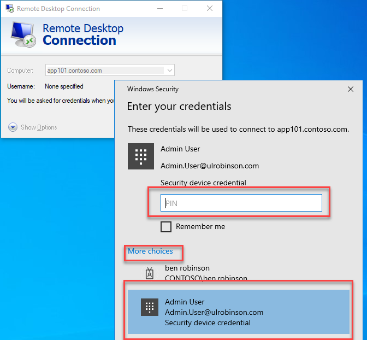Open the Computer dropdown in Remote Desktop Connection
Viewport: 367px width, 340px height.
170,71
